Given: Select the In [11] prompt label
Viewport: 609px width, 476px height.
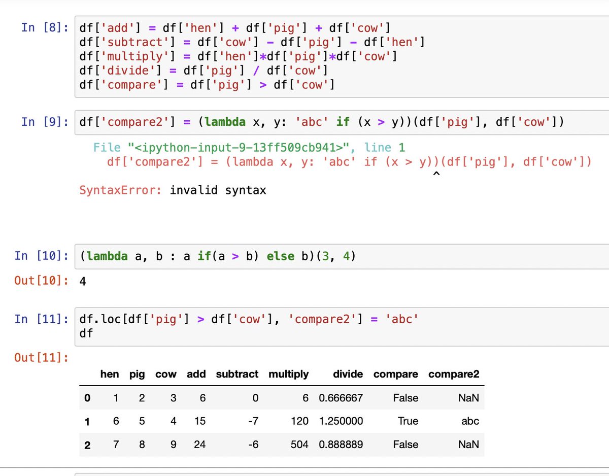Looking at the screenshot, I should (x=43, y=319).
